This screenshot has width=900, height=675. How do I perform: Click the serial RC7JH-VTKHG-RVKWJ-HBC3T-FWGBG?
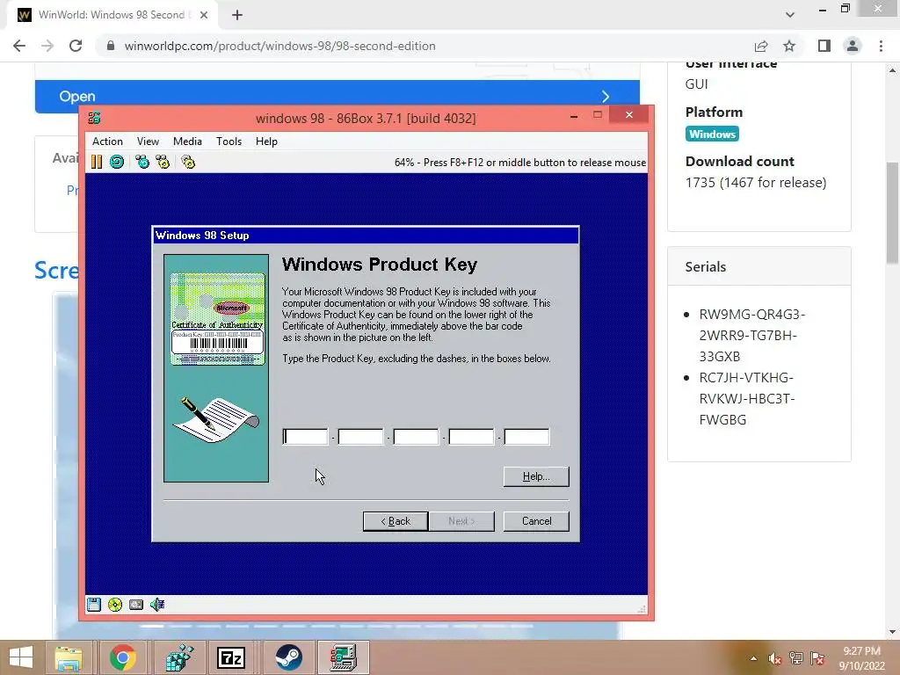(747, 398)
